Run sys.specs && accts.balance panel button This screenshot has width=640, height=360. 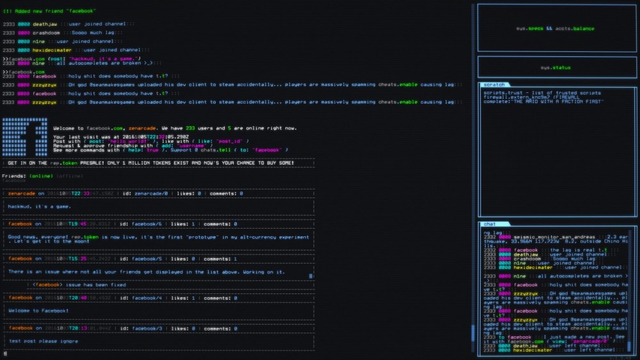[x=556, y=29]
